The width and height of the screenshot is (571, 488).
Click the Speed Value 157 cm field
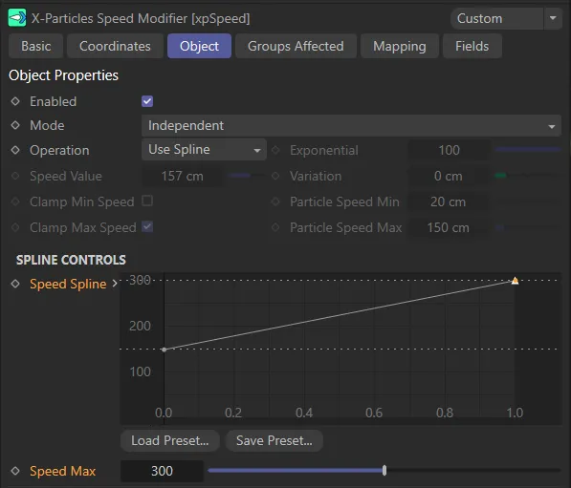coord(182,176)
